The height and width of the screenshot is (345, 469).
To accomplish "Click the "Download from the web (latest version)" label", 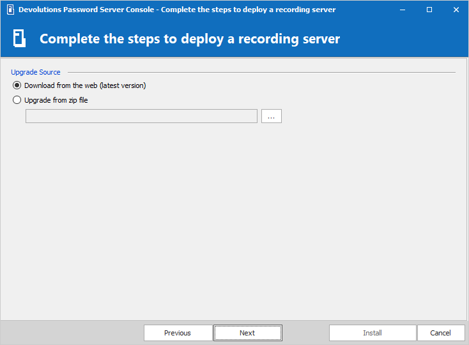I will pyautogui.click(x=85, y=85).
